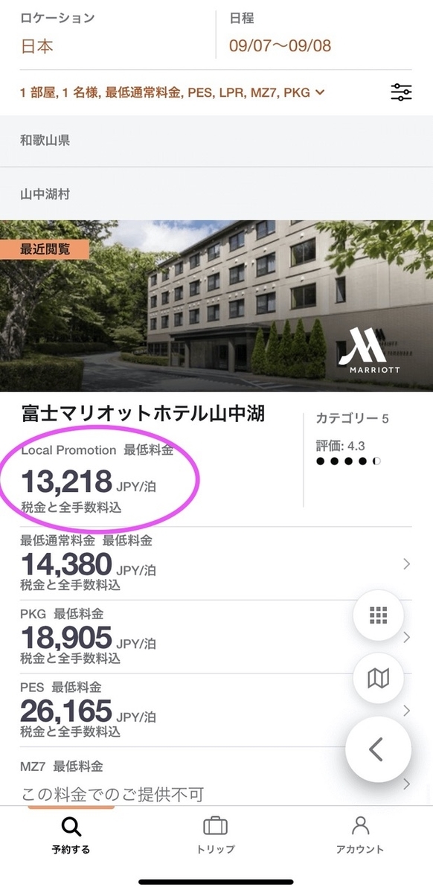This screenshot has width=433, height=893.
Task: Open the アカウント person icon
Action: 360,826
